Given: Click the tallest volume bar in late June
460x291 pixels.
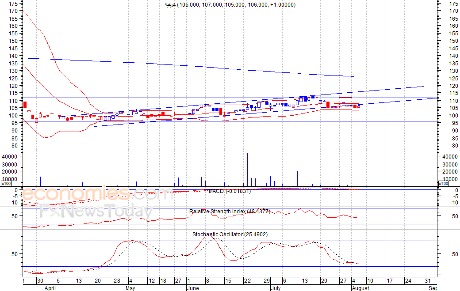Looking at the screenshot, I should pyautogui.click(x=247, y=170).
